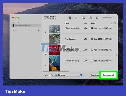This screenshot has width=126, height=96.
Task: Open the more options ellipsis menu
Action: click(84, 18)
